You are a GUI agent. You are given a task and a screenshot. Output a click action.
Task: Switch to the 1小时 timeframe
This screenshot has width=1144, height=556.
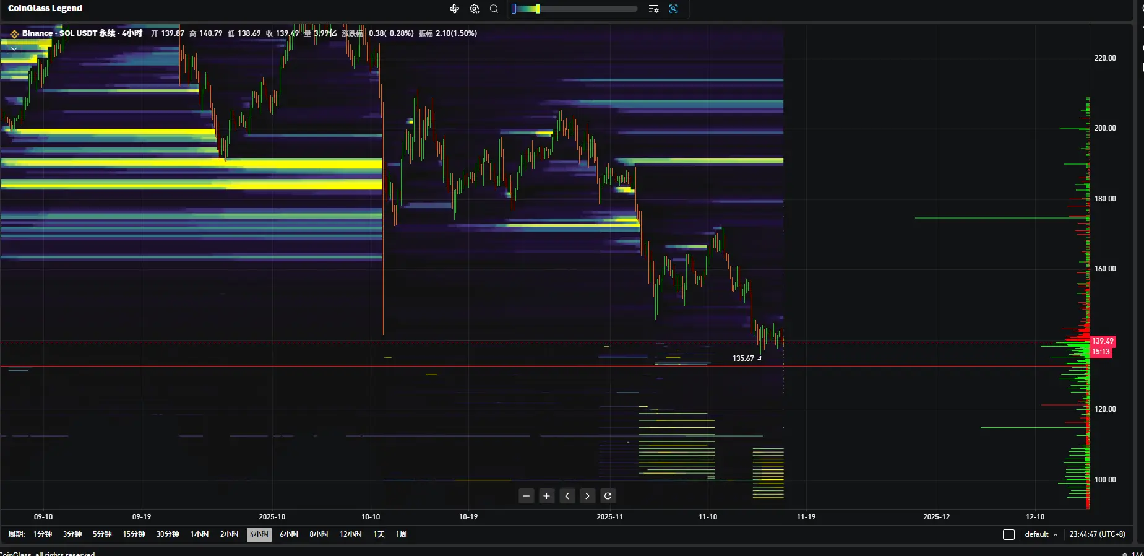(x=199, y=534)
